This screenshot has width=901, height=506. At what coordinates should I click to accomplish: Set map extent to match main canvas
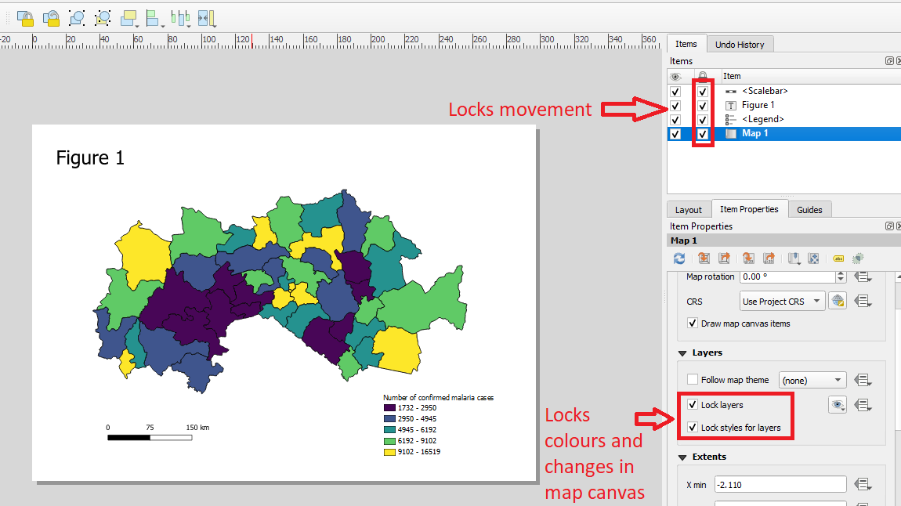704,258
